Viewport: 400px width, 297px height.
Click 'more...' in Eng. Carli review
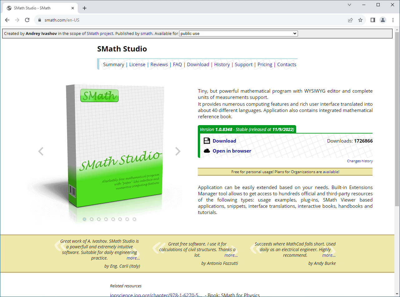(133, 258)
